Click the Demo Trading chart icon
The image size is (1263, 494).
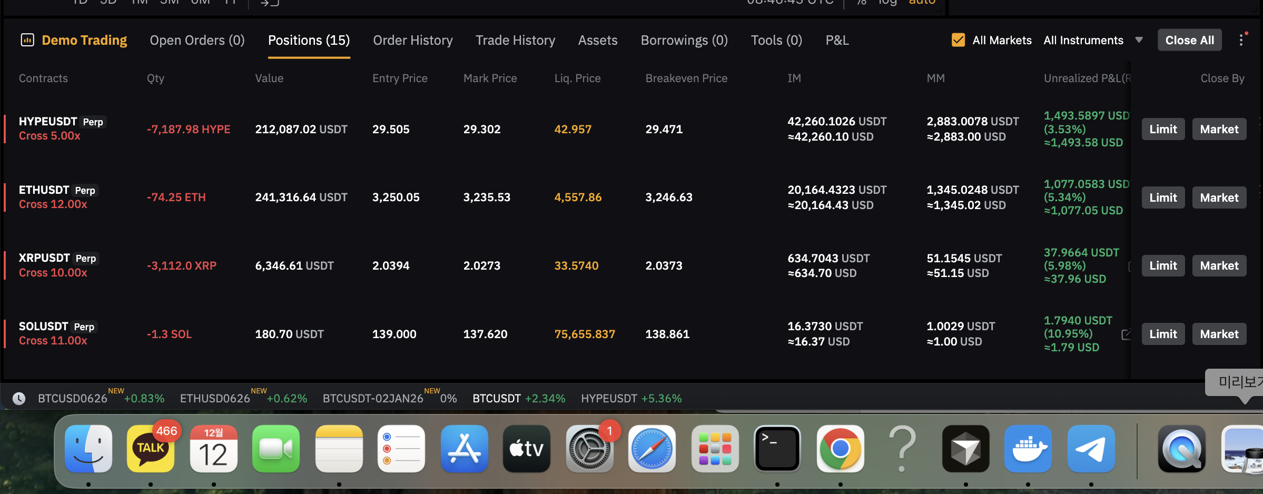coord(27,40)
